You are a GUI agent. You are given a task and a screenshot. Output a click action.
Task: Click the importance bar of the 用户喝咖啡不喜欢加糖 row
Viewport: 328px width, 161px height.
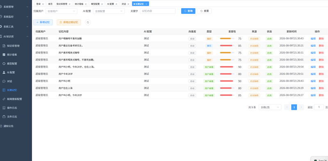pyautogui.click(x=227, y=39)
